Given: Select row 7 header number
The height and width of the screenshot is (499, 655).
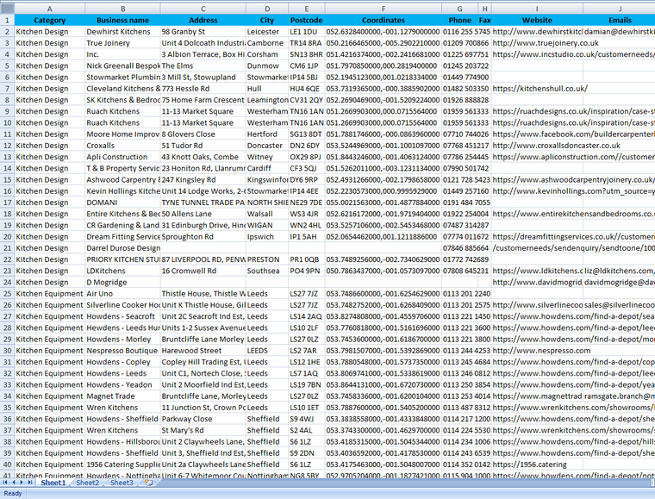Looking at the screenshot, I should click(x=7, y=89).
